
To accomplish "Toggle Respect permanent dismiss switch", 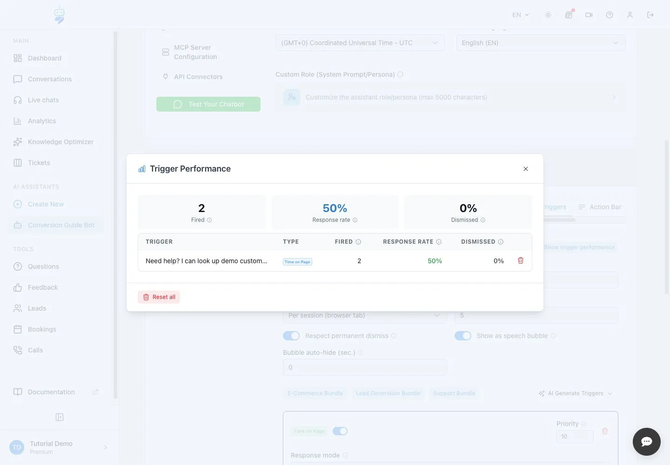I will click(291, 336).
